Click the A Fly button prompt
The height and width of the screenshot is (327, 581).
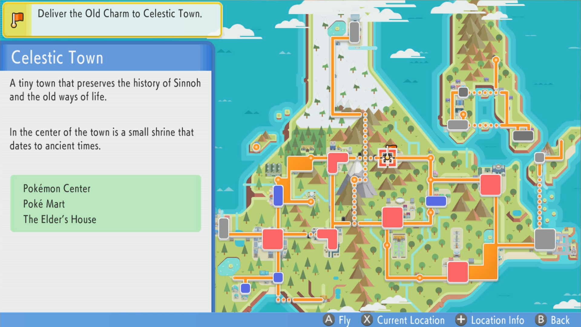point(337,320)
